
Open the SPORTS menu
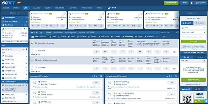[16, 8]
